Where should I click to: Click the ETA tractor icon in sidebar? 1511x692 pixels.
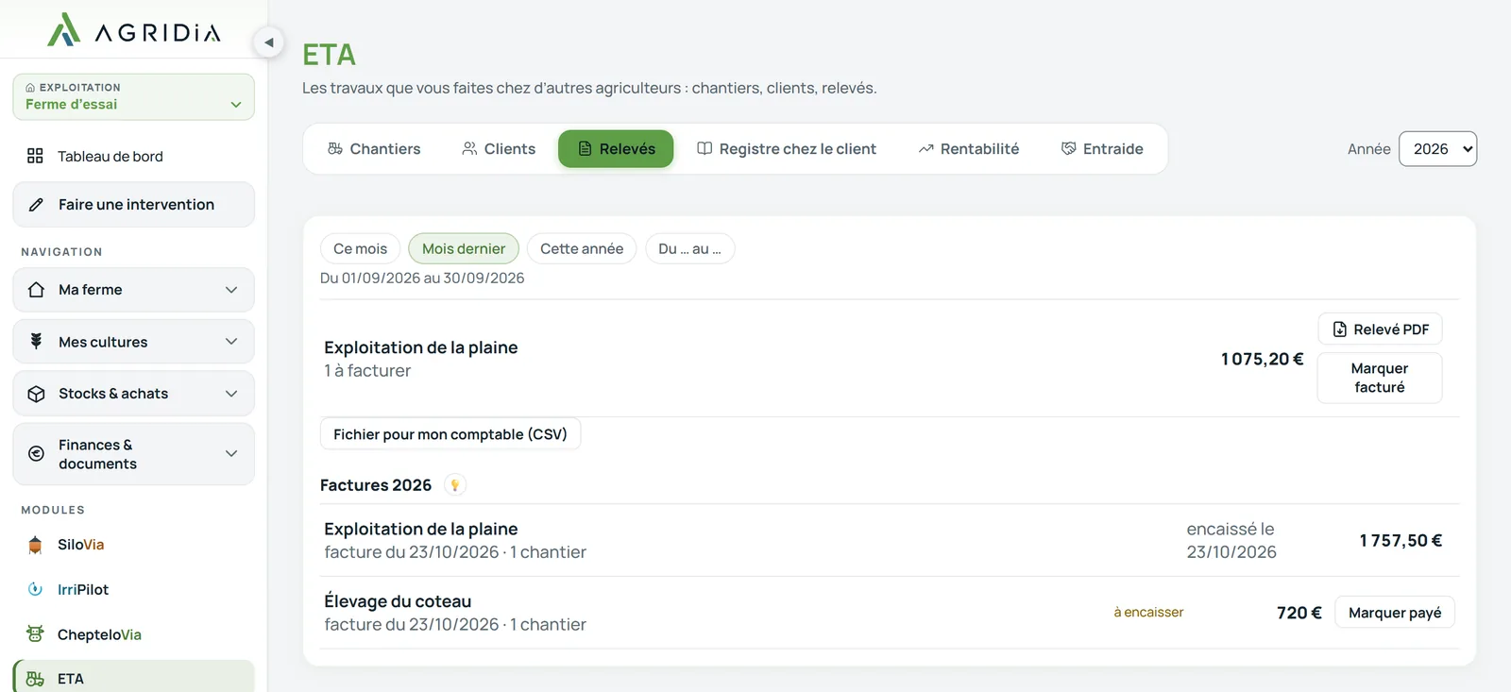(x=35, y=679)
